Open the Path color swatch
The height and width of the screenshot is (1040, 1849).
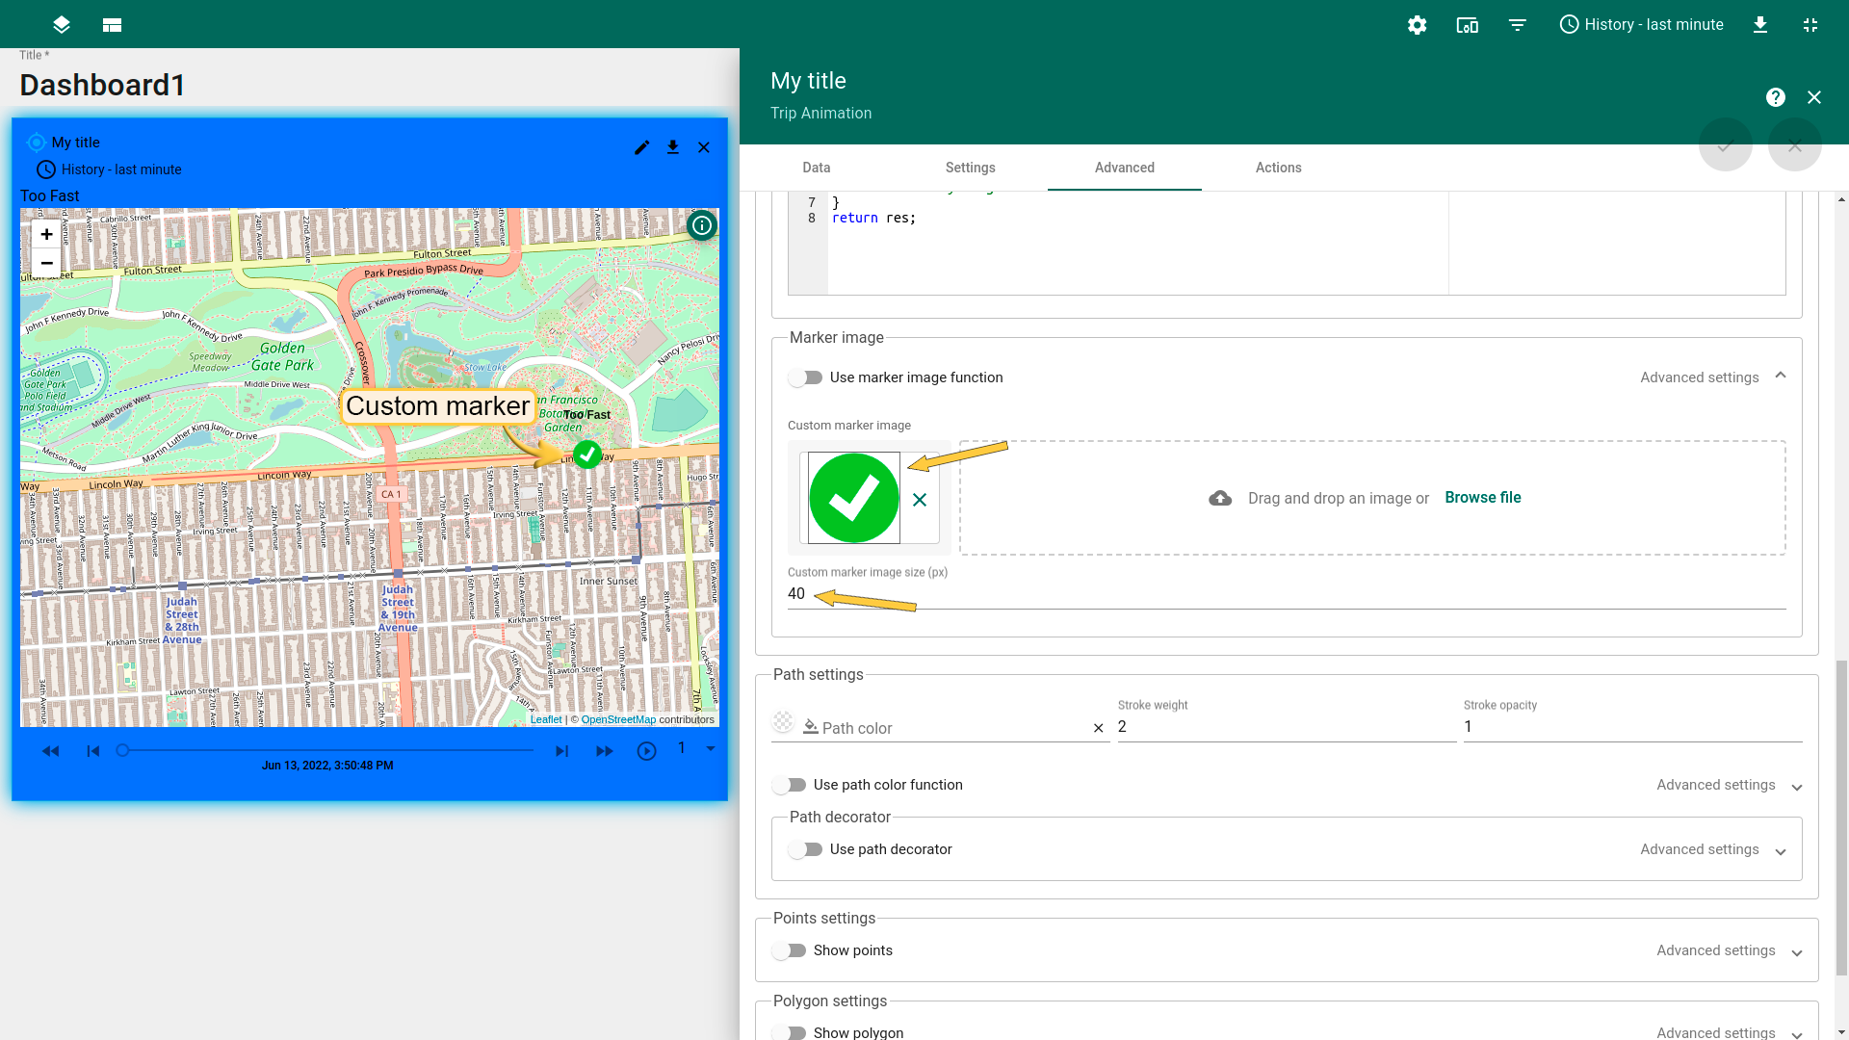(x=783, y=722)
